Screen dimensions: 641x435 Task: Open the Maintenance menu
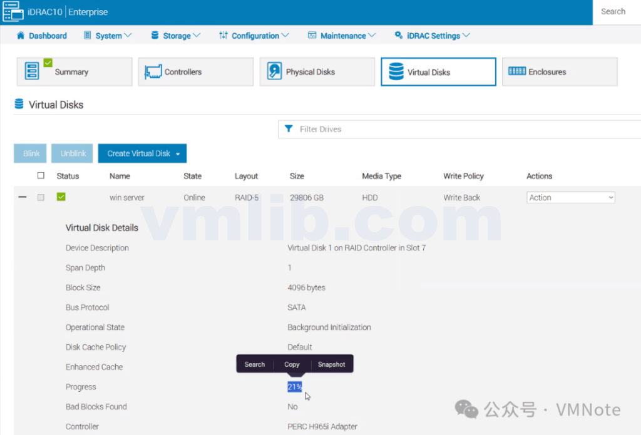click(342, 36)
